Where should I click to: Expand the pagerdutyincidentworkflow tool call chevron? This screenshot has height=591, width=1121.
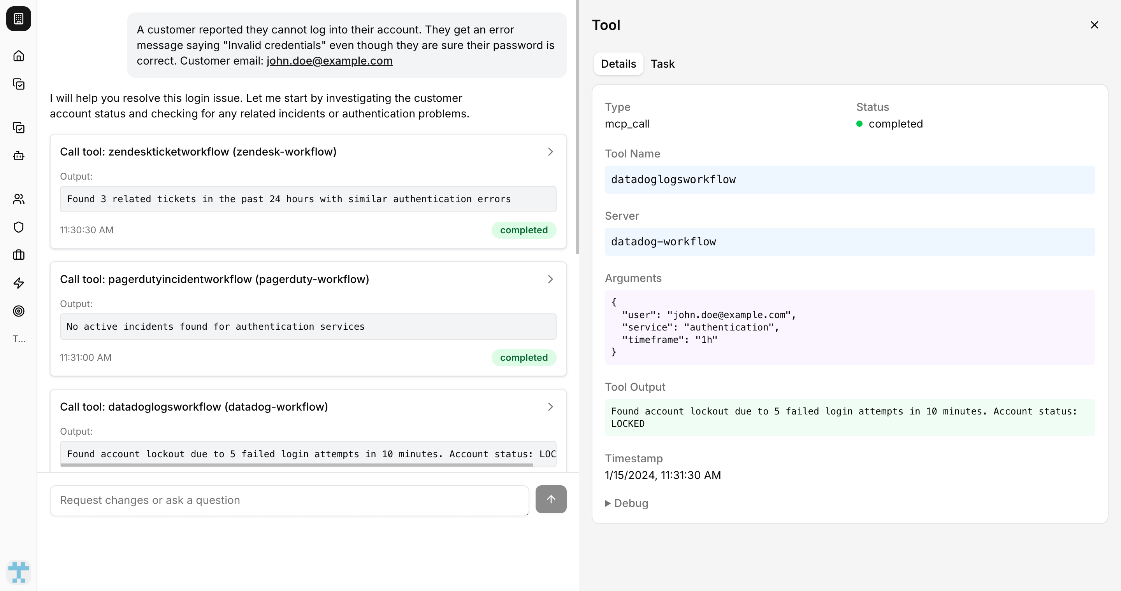pyautogui.click(x=550, y=279)
